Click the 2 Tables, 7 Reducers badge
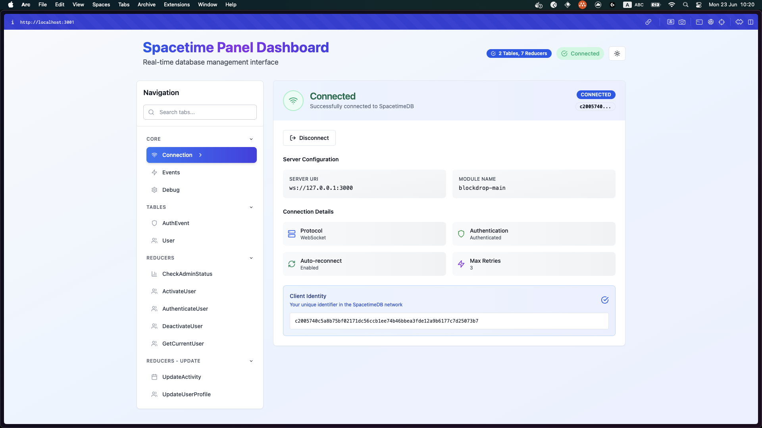The image size is (762, 428). [519, 53]
